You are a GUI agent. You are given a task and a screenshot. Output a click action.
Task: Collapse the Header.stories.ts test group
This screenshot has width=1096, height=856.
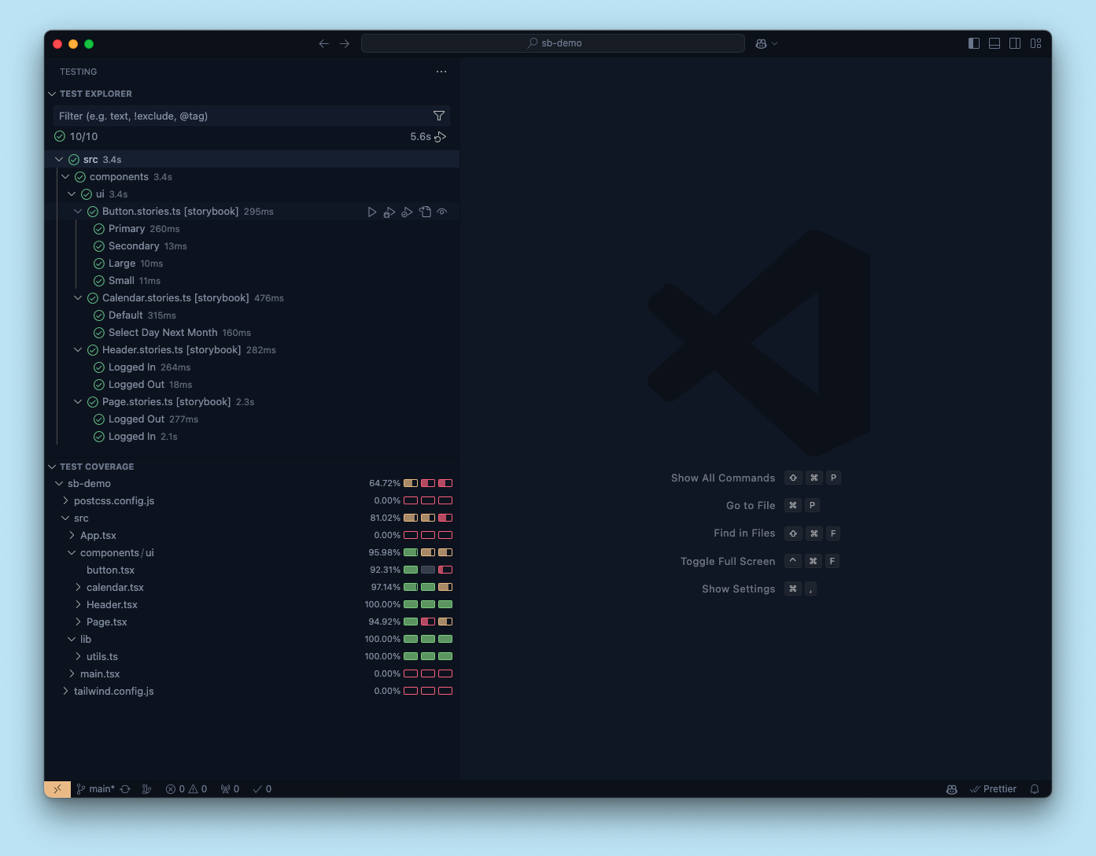(77, 349)
